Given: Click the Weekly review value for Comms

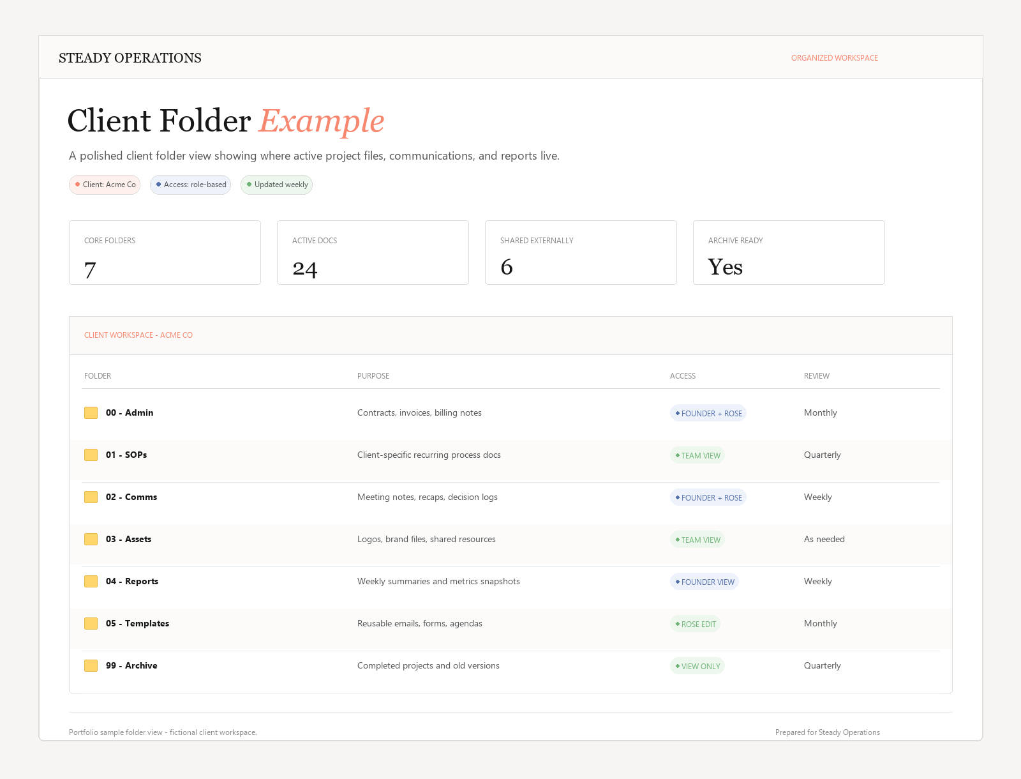Looking at the screenshot, I should [818, 497].
